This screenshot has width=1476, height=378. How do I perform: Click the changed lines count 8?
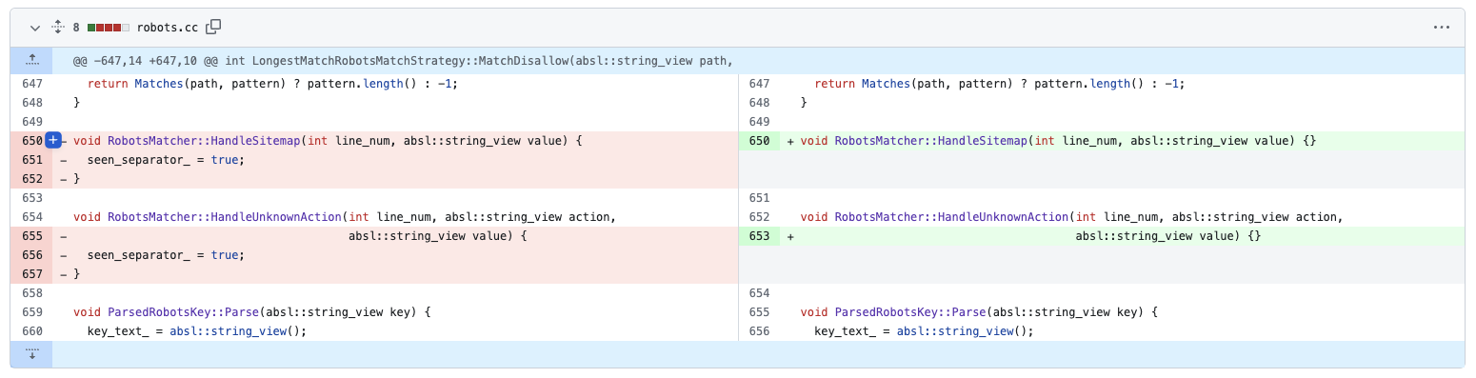point(77,28)
